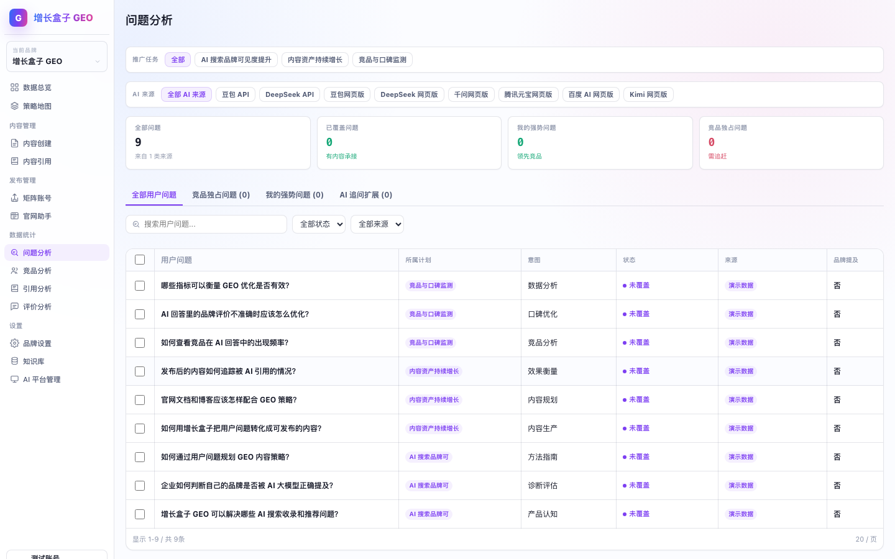Filter by 竞品与口碑监测 task
Viewport: 895px width, 559px height.
click(x=382, y=60)
